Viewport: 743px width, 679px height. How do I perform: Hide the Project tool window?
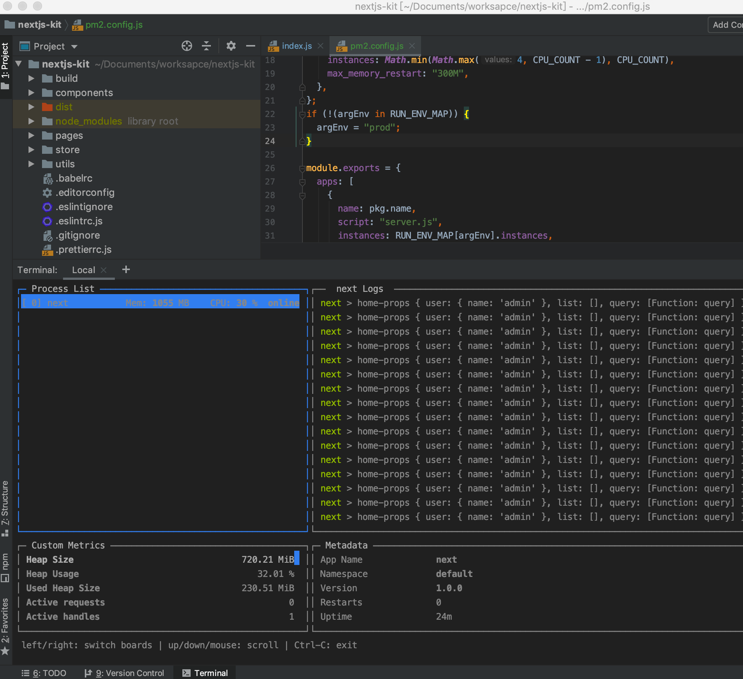click(x=250, y=46)
